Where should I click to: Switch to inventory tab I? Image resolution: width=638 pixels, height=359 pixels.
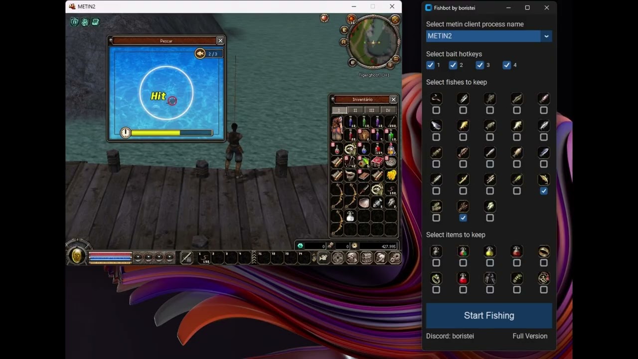point(339,110)
